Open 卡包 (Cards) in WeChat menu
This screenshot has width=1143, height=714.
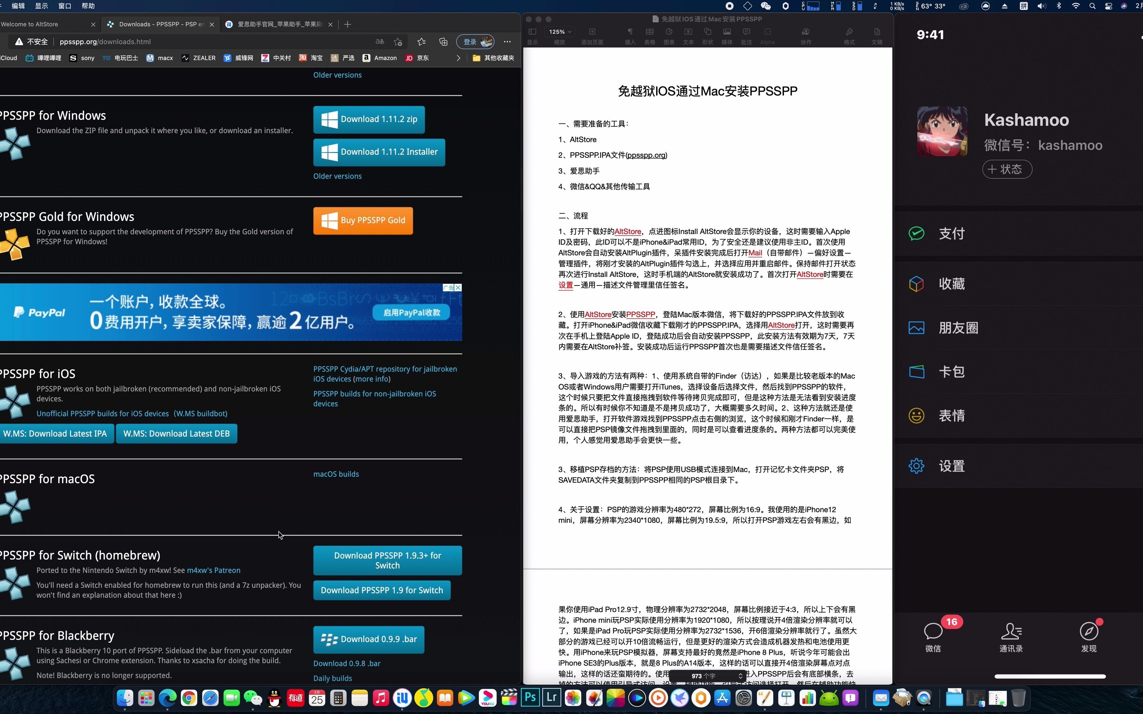click(x=1018, y=372)
